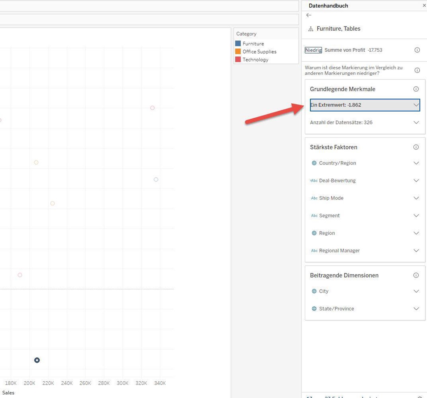Click info icon beside Beitragende Dimensionen heading

(416, 275)
